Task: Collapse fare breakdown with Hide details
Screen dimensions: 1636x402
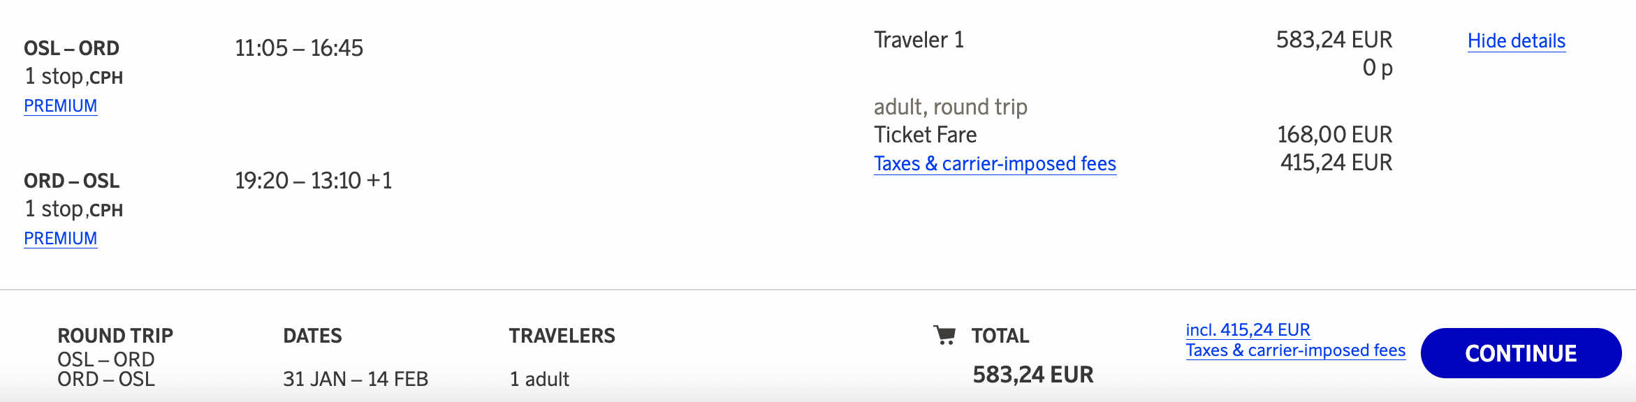Action: pyautogui.click(x=1516, y=41)
